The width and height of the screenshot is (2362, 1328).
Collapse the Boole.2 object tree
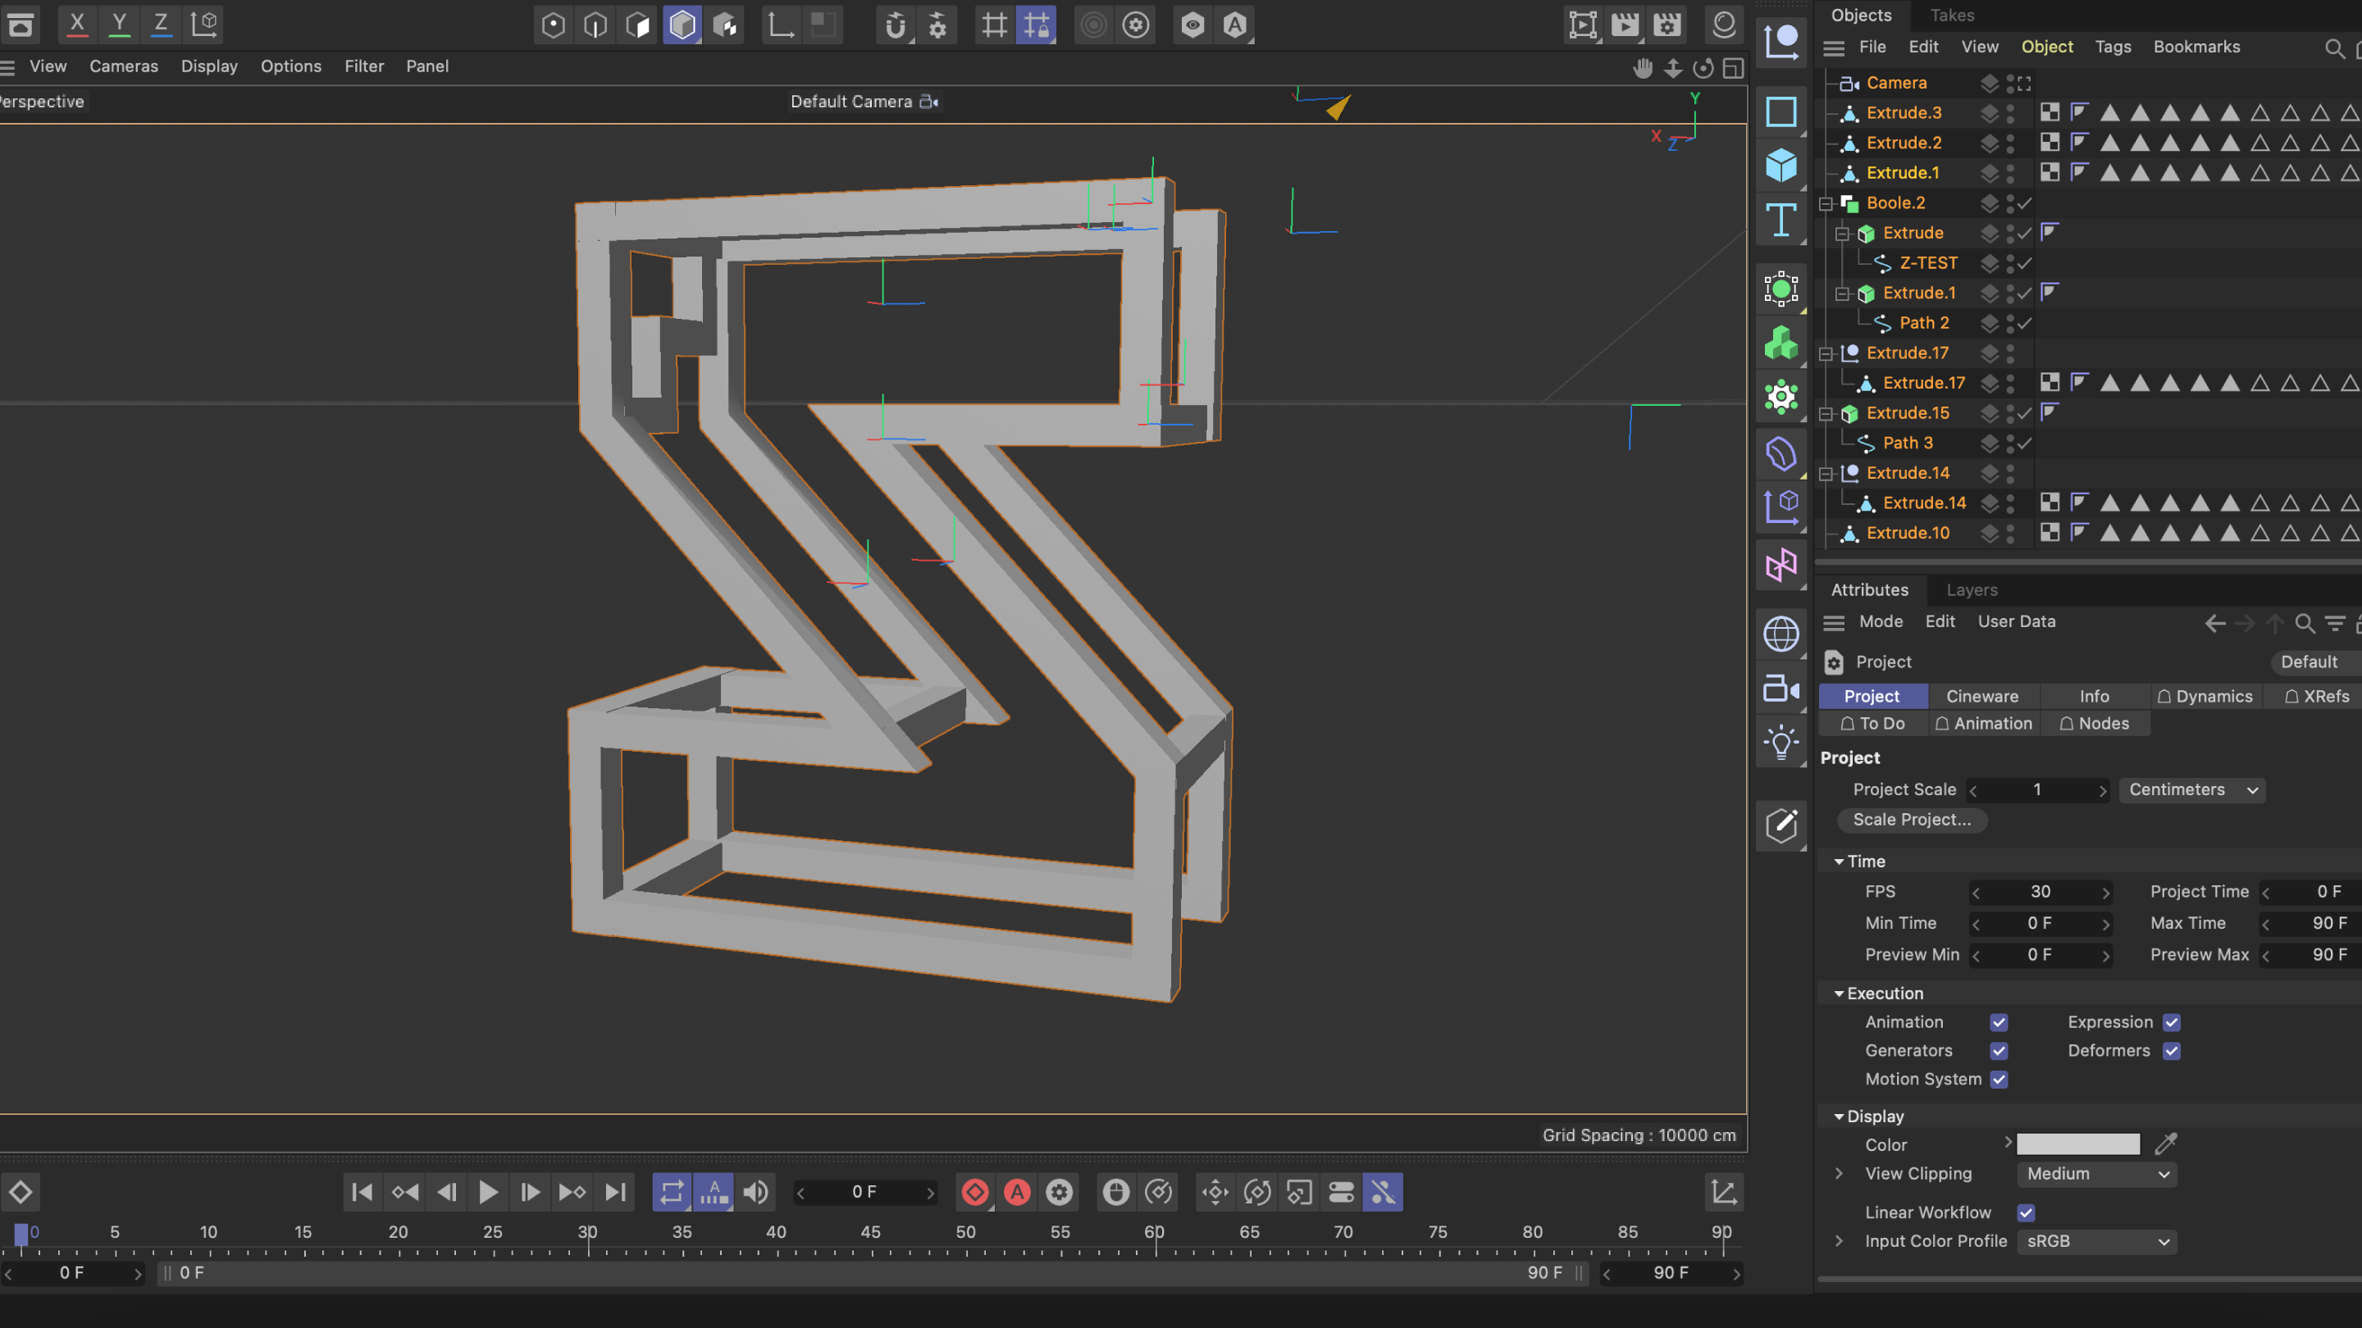[x=1826, y=203]
